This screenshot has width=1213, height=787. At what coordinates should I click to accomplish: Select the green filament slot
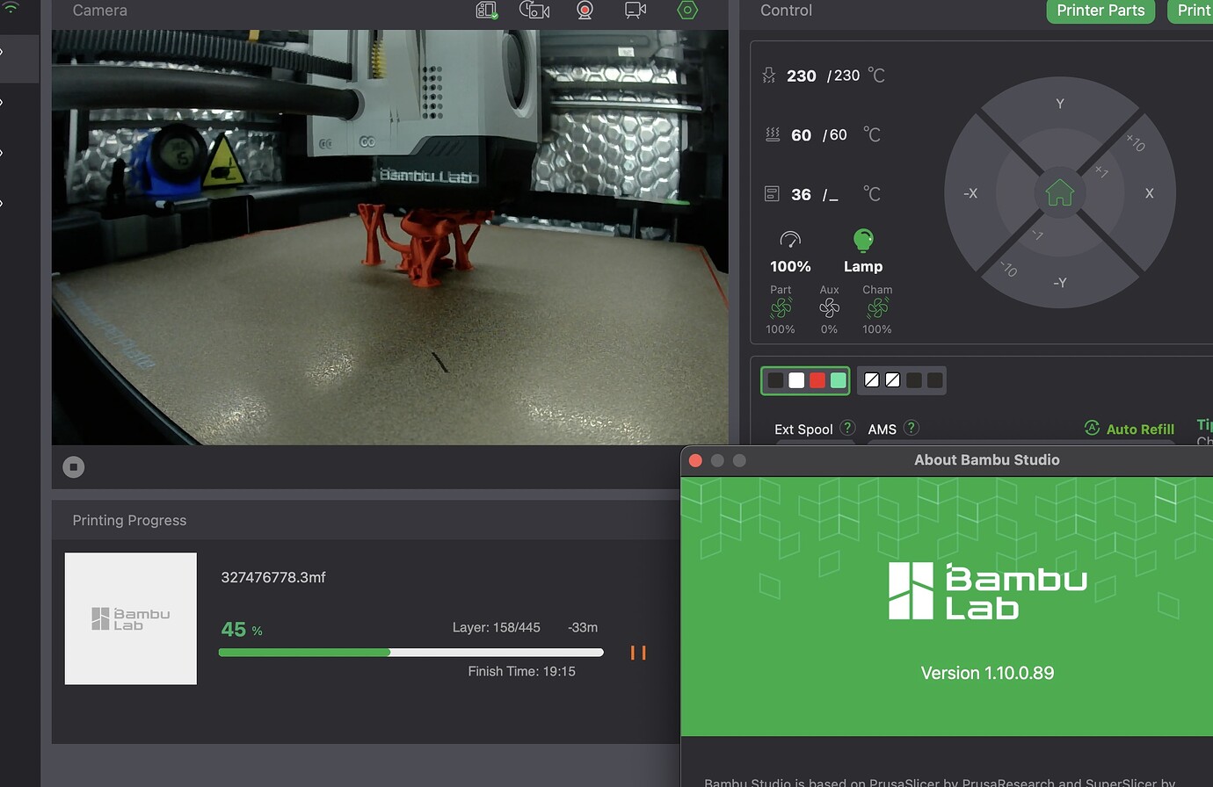(839, 380)
